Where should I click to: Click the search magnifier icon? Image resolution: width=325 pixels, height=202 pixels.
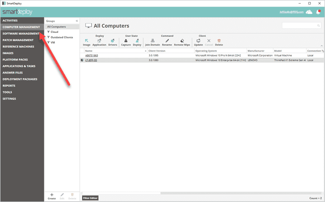(x=318, y=25)
